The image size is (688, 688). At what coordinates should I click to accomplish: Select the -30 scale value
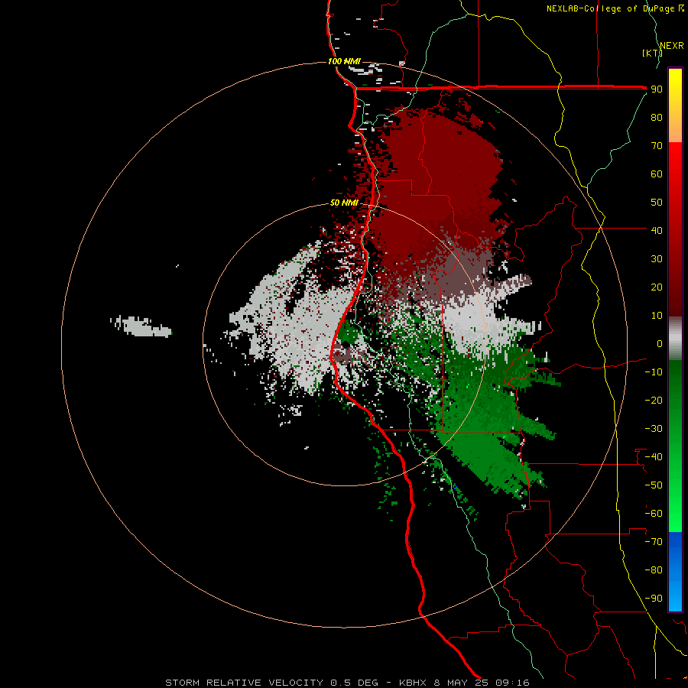(x=654, y=429)
